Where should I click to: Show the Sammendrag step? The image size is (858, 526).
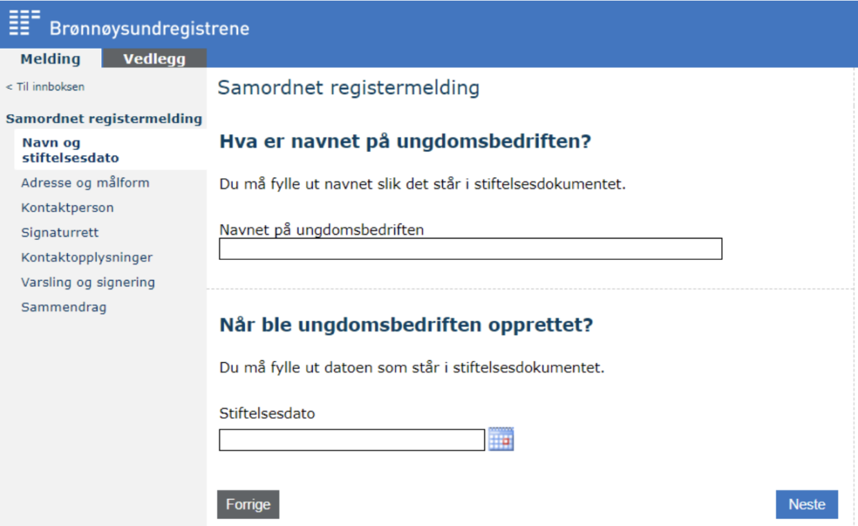[64, 307]
